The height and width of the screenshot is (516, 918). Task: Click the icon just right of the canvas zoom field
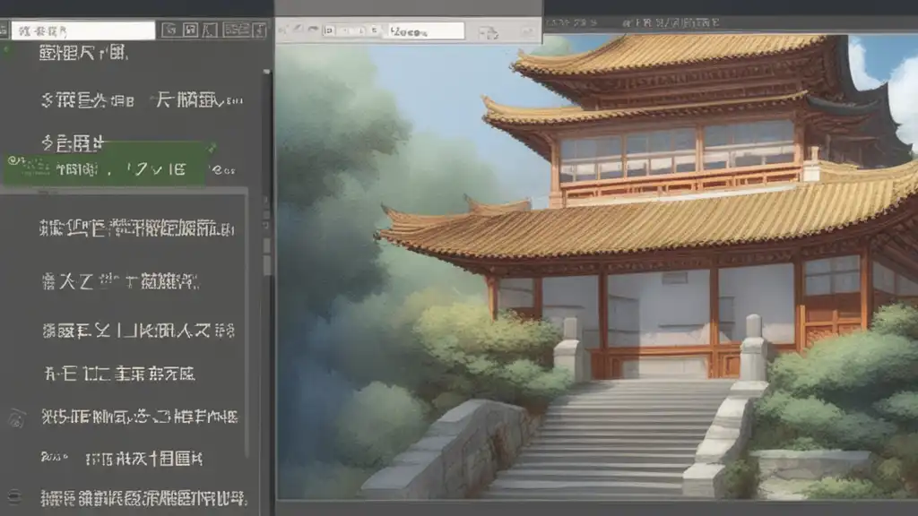(487, 32)
